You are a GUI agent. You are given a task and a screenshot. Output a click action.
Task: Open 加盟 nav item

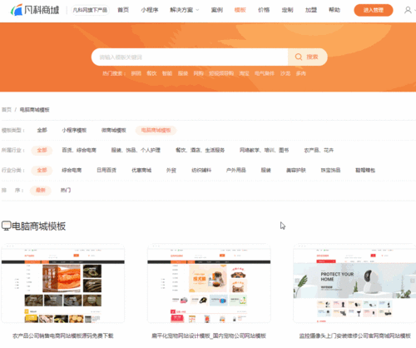click(311, 10)
